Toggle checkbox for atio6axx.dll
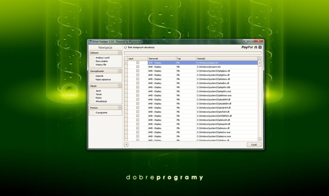The width and height of the screenshot is (329, 196). 138,79
